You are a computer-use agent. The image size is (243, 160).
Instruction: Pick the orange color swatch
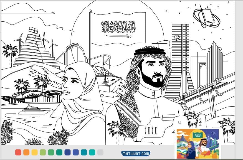click(26, 152)
